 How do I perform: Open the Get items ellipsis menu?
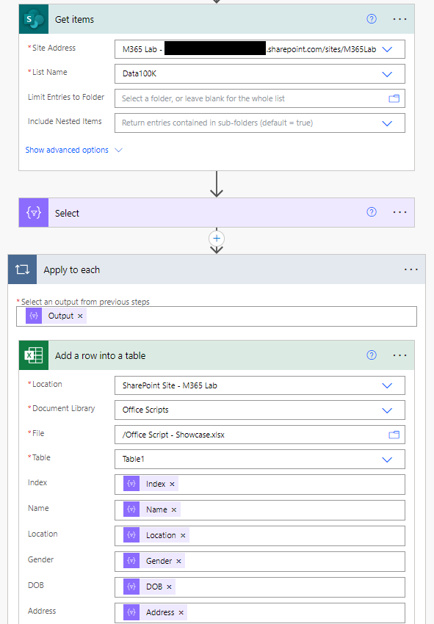(399, 19)
